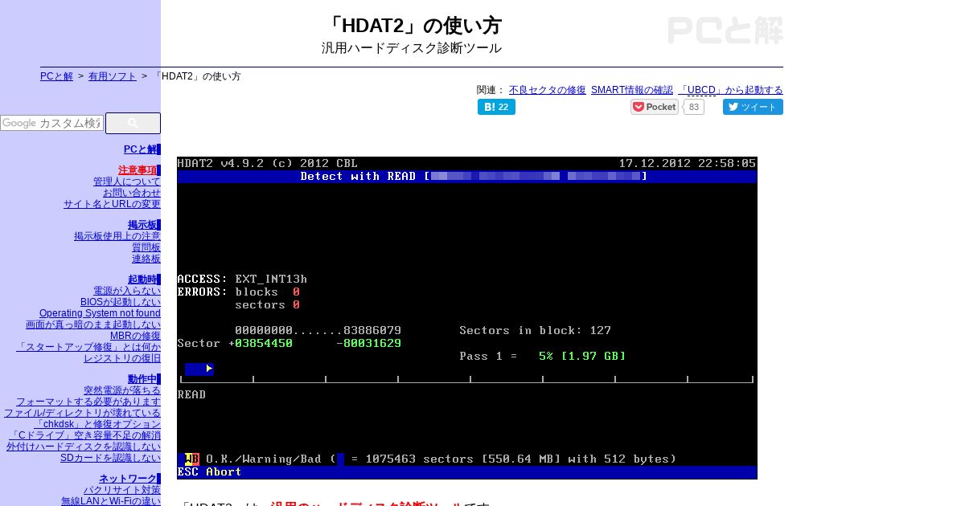Open the PCと解 breadcrumb link
The height and width of the screenshot is (506, 965).
(x=56, y=76)
